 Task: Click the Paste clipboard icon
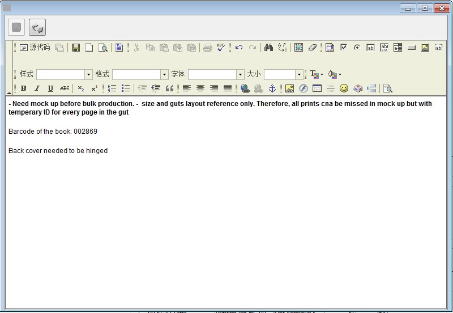point(164,48)
